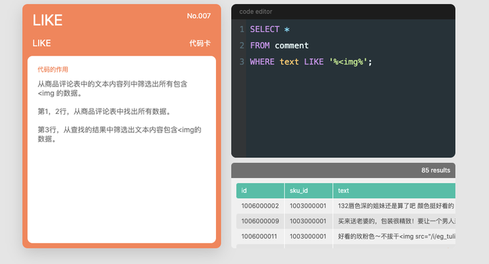This screenshot has height=264, width=489.
Task: Click line number 3 in editor gutter
Action: point(242,62)
